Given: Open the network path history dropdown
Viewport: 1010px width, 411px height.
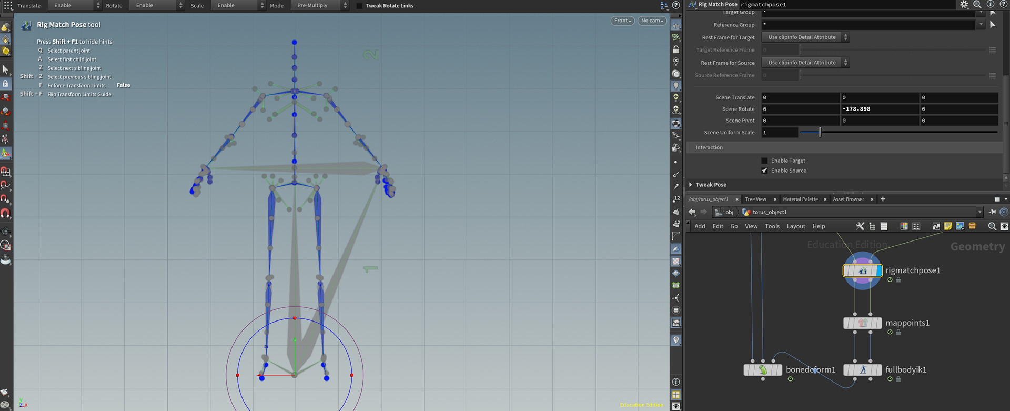Looking at the screenshot, I should tap(979, 212).
